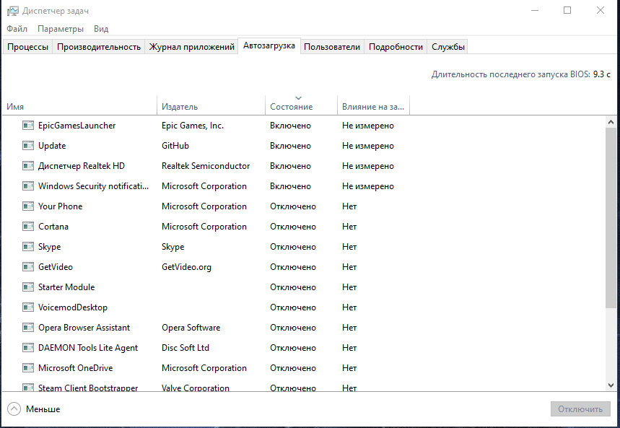The width and height of the screenshot is (620, 428).
Task: Select the VoicemodDesktop entry name
Action: tap(73, 307)
